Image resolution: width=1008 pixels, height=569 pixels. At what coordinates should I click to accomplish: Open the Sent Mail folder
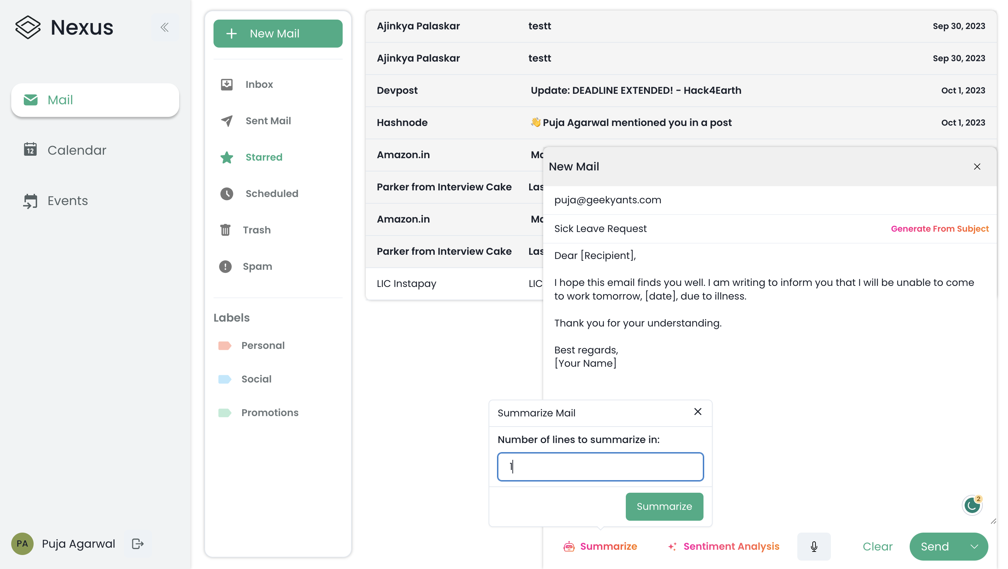(x=268, y=121)
